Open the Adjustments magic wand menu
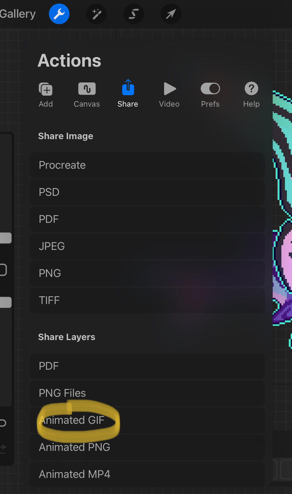Viewport: 292px width, 494px height. (x=96, y=14)
